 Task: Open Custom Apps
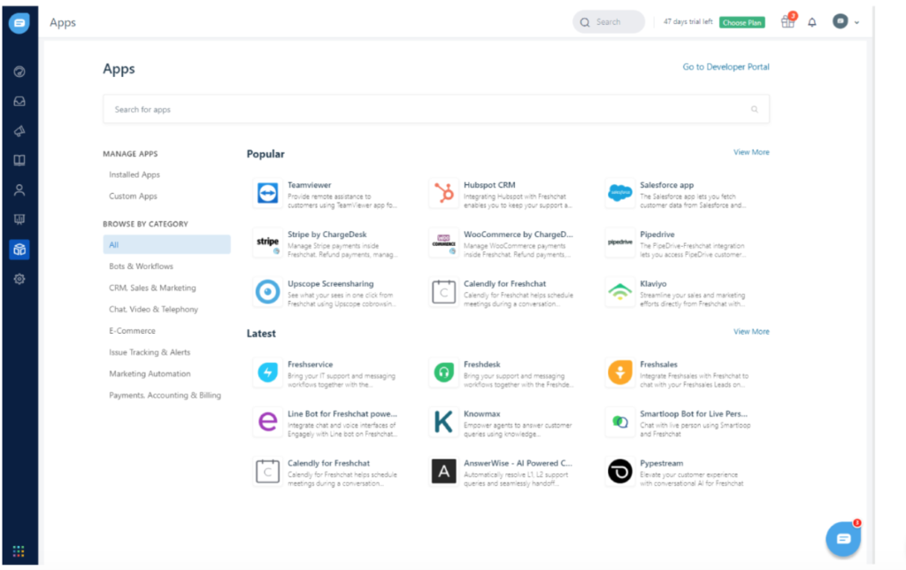(x=133, y=196)
